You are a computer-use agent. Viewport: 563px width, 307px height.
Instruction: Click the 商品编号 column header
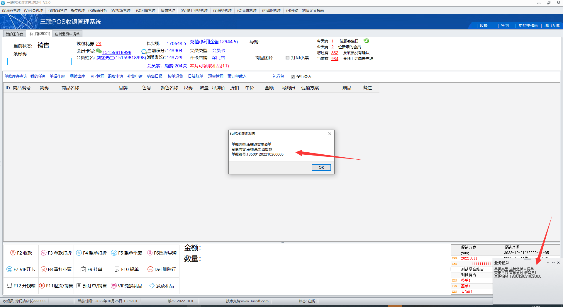point(22,88)
